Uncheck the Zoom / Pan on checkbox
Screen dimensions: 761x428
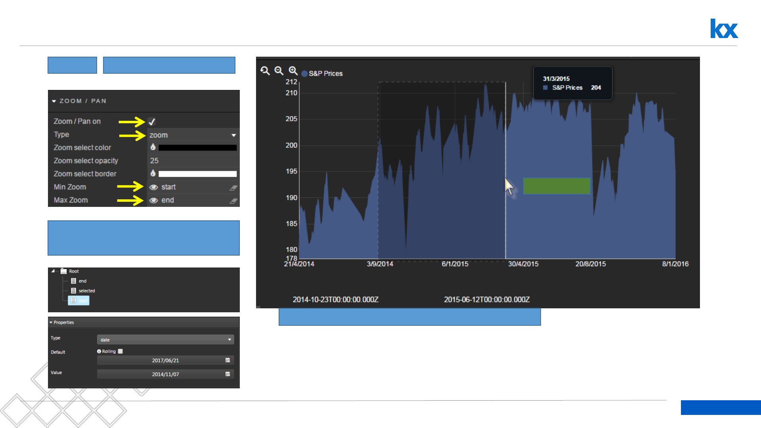(152, 122)
